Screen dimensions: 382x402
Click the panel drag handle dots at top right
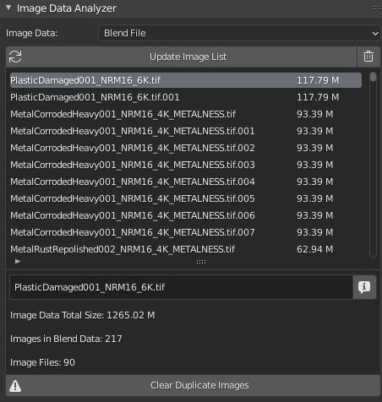point(377,8)
